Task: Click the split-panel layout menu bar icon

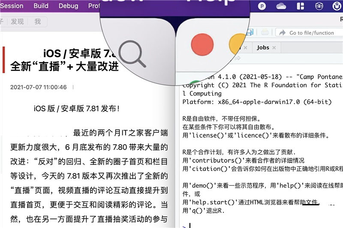Action: click(301, 6)
